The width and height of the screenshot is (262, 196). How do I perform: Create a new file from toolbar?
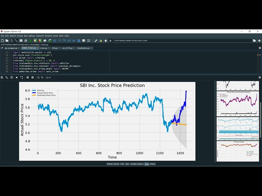pos(2,40)
